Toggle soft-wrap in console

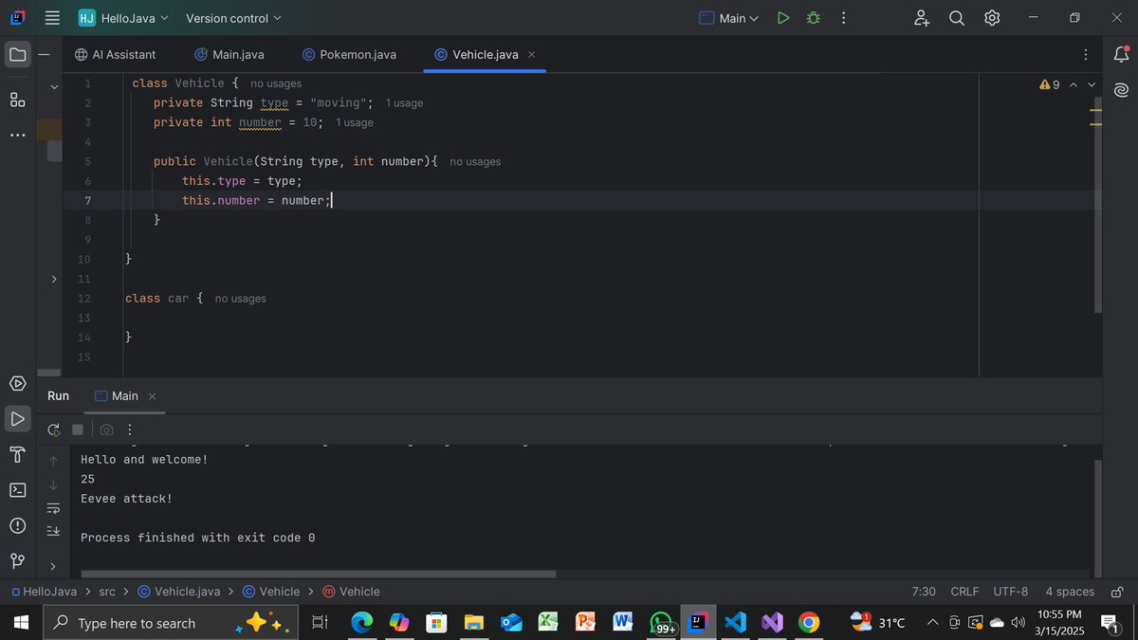point(53,508)
